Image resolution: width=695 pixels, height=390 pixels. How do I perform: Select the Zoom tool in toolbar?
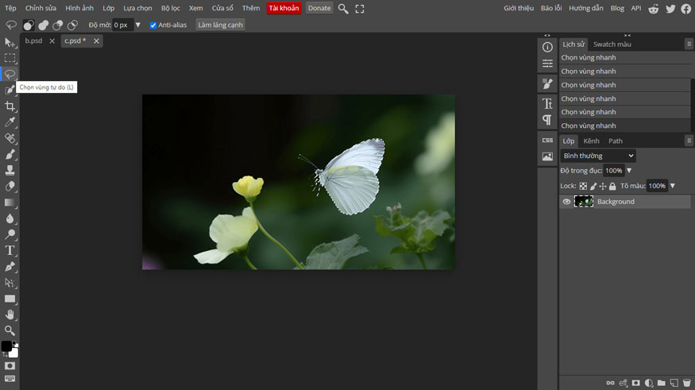[10, 330]
